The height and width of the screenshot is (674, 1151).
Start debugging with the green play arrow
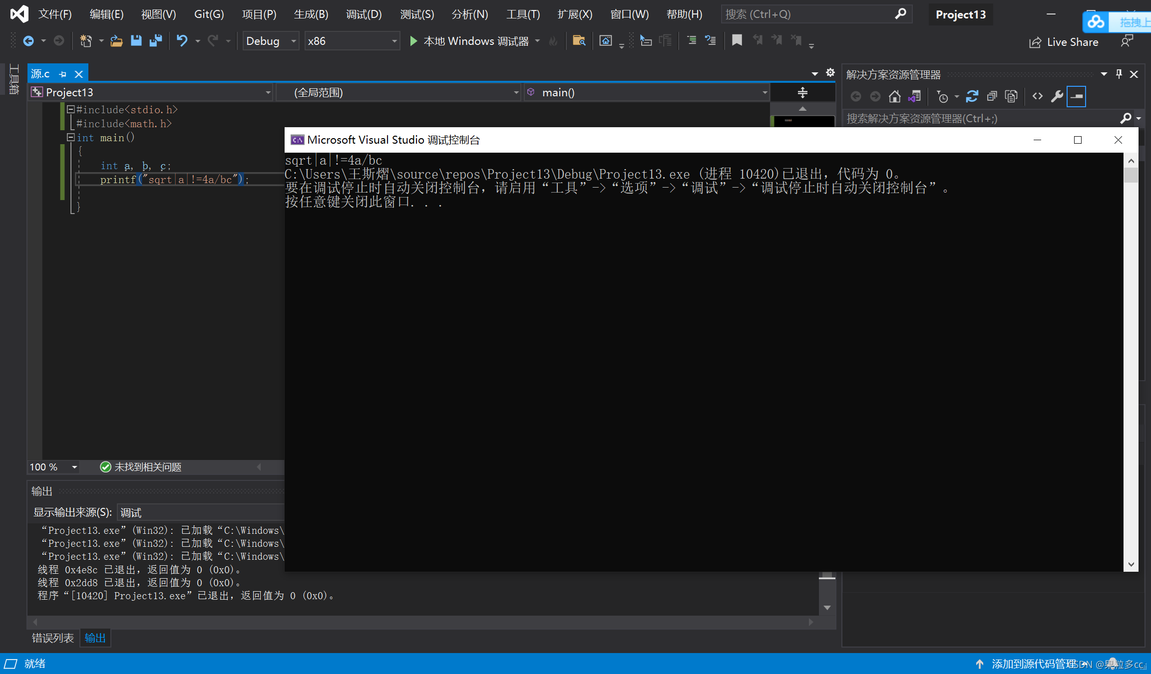point(413,41)
